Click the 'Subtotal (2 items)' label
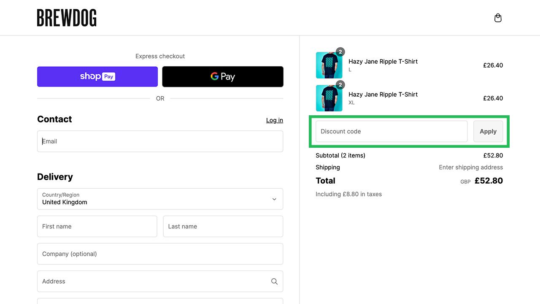Viewport: 540px width, 304px height. click(x=340, y=155)
